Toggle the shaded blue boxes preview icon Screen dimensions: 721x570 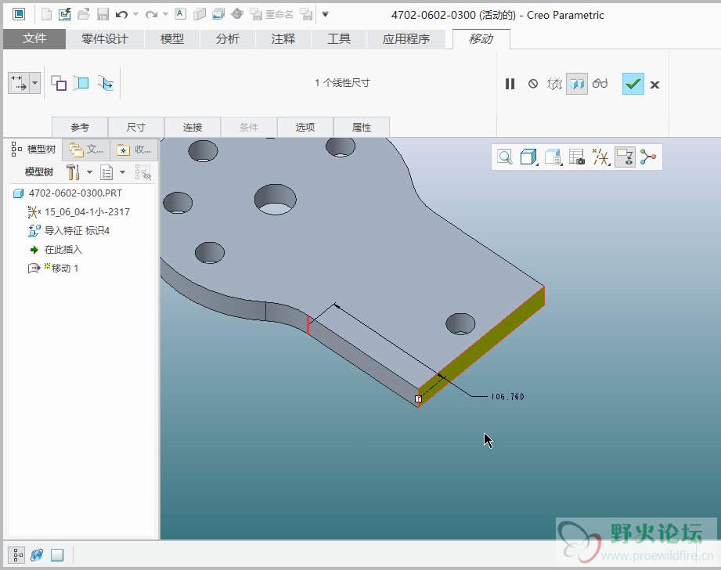[x=577, y=84]
